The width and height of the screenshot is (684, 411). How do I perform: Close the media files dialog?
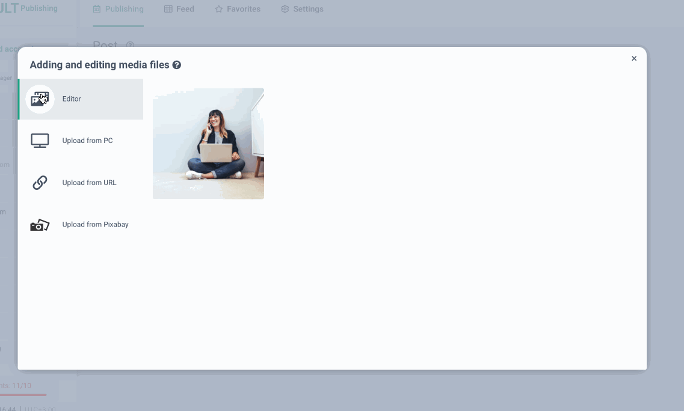pyautogui.click(x=634, y=59)
